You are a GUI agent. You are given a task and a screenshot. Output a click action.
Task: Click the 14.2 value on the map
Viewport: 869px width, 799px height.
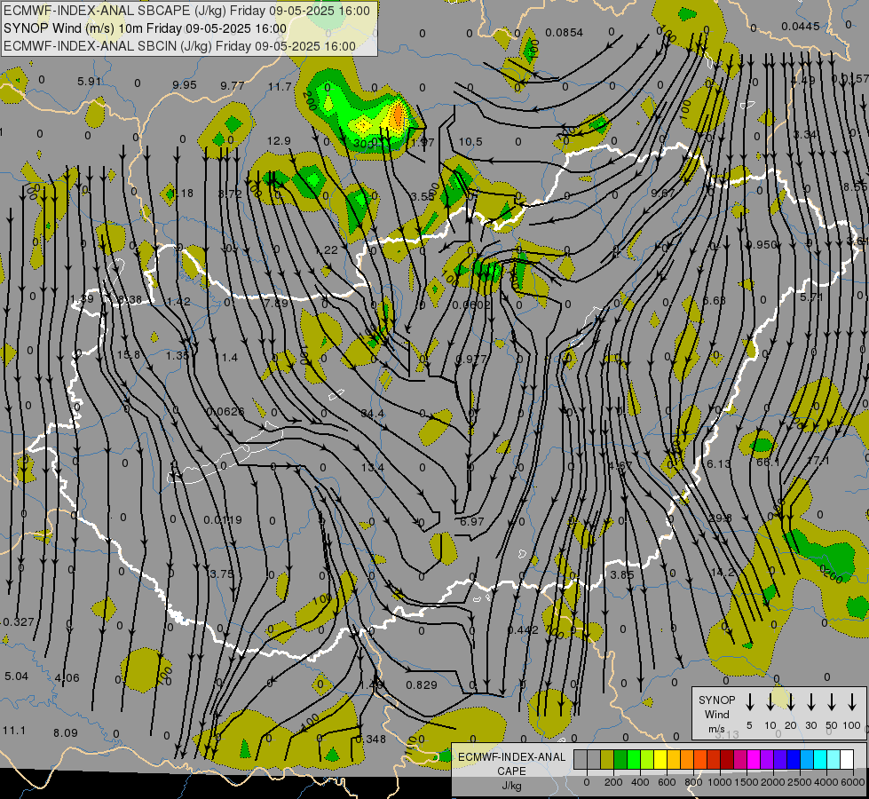click(723, 572)
